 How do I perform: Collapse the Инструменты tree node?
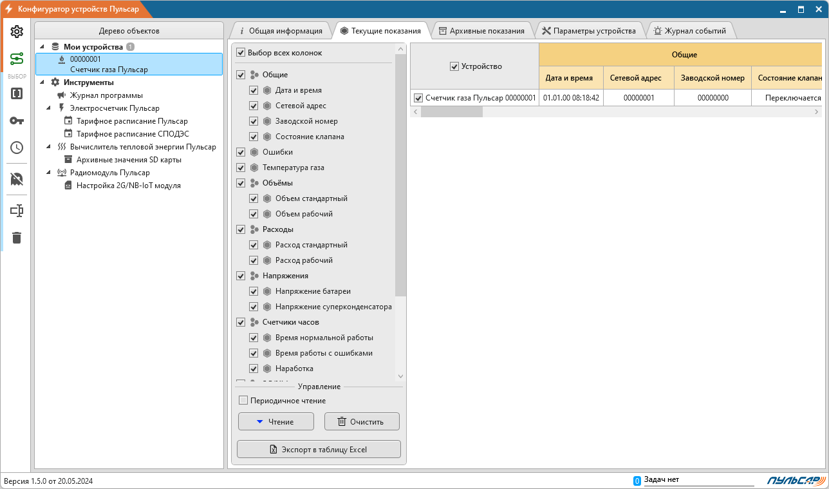(x=42, y=82)
